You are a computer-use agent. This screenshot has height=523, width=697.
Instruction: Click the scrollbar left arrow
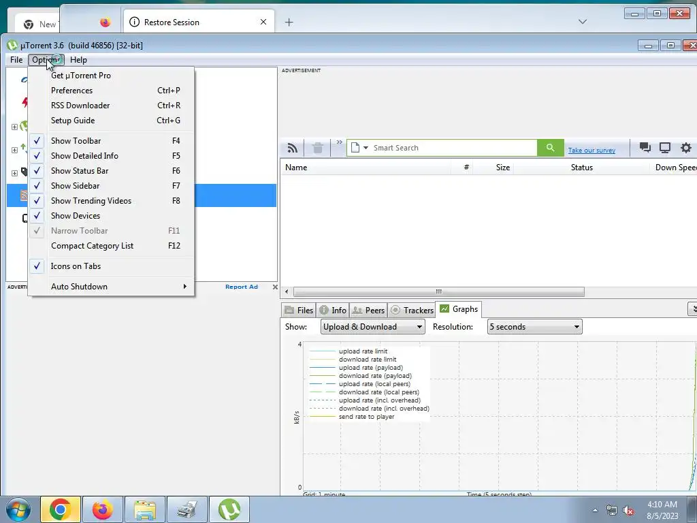(287, 291)
